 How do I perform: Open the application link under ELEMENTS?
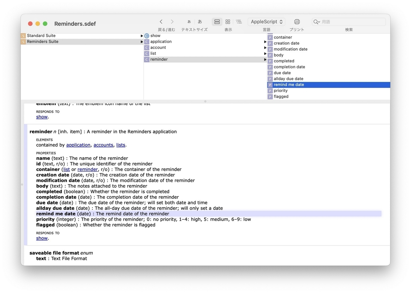pos(78,145)
